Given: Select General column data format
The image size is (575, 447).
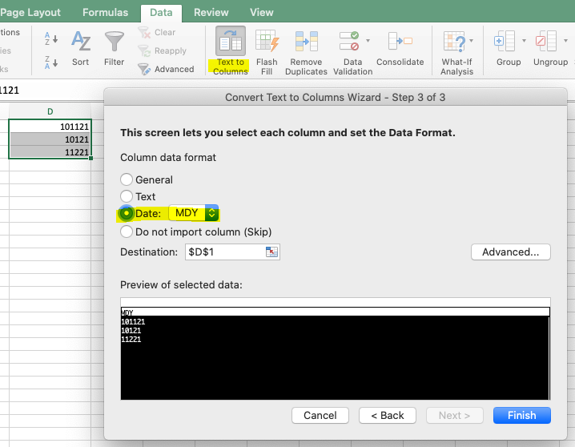Looking at the screenshot, I should 127,179.
